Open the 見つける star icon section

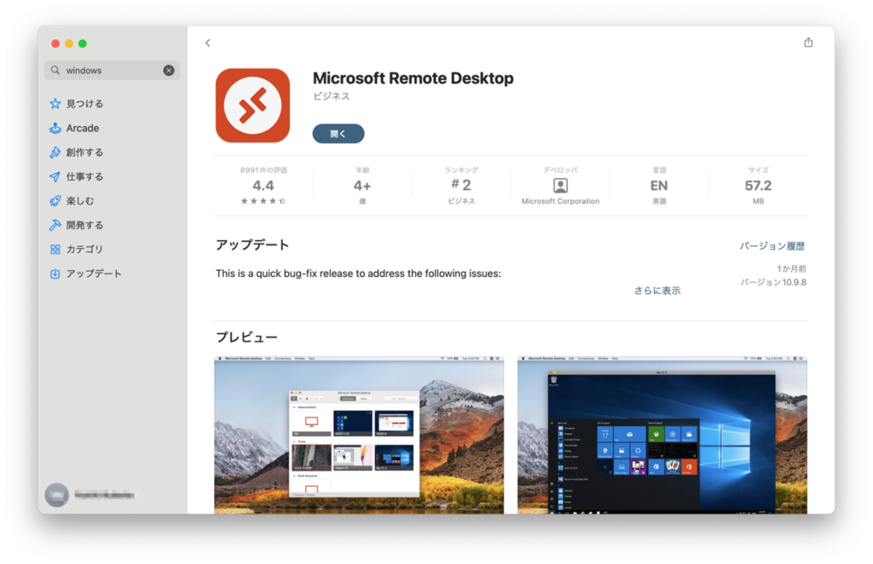(x=55, y=104)
